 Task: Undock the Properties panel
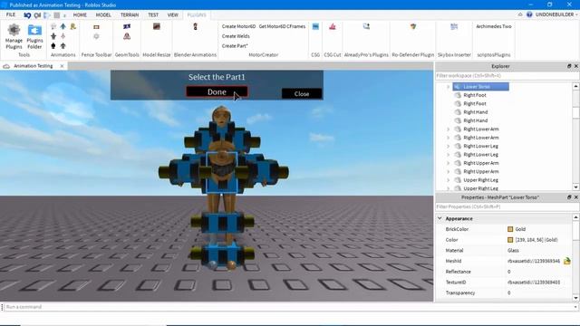click(x=569, y=197)
